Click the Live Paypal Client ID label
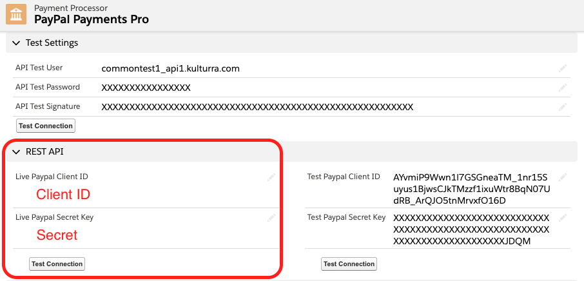This screenshot has height=281, width=584. tap(52, 177)
